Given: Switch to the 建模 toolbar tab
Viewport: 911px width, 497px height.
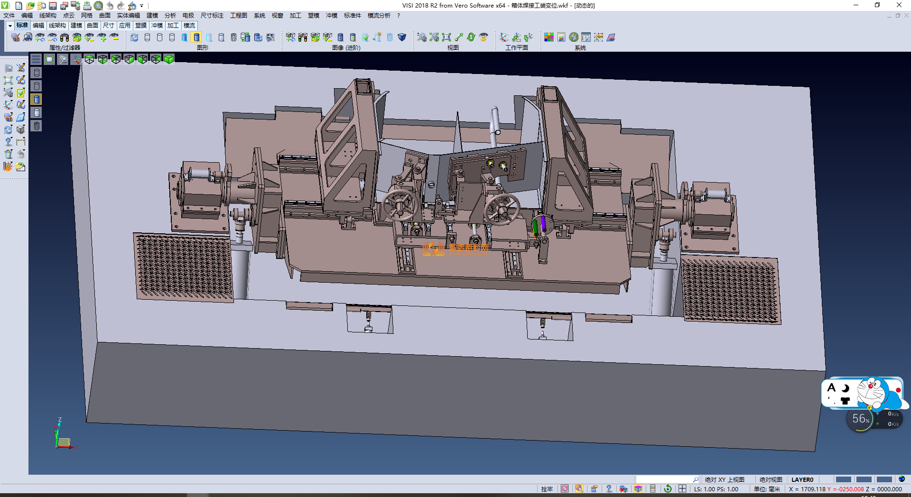Looking at the screenshot, I should pyautogui.click(x=76, y=26).
